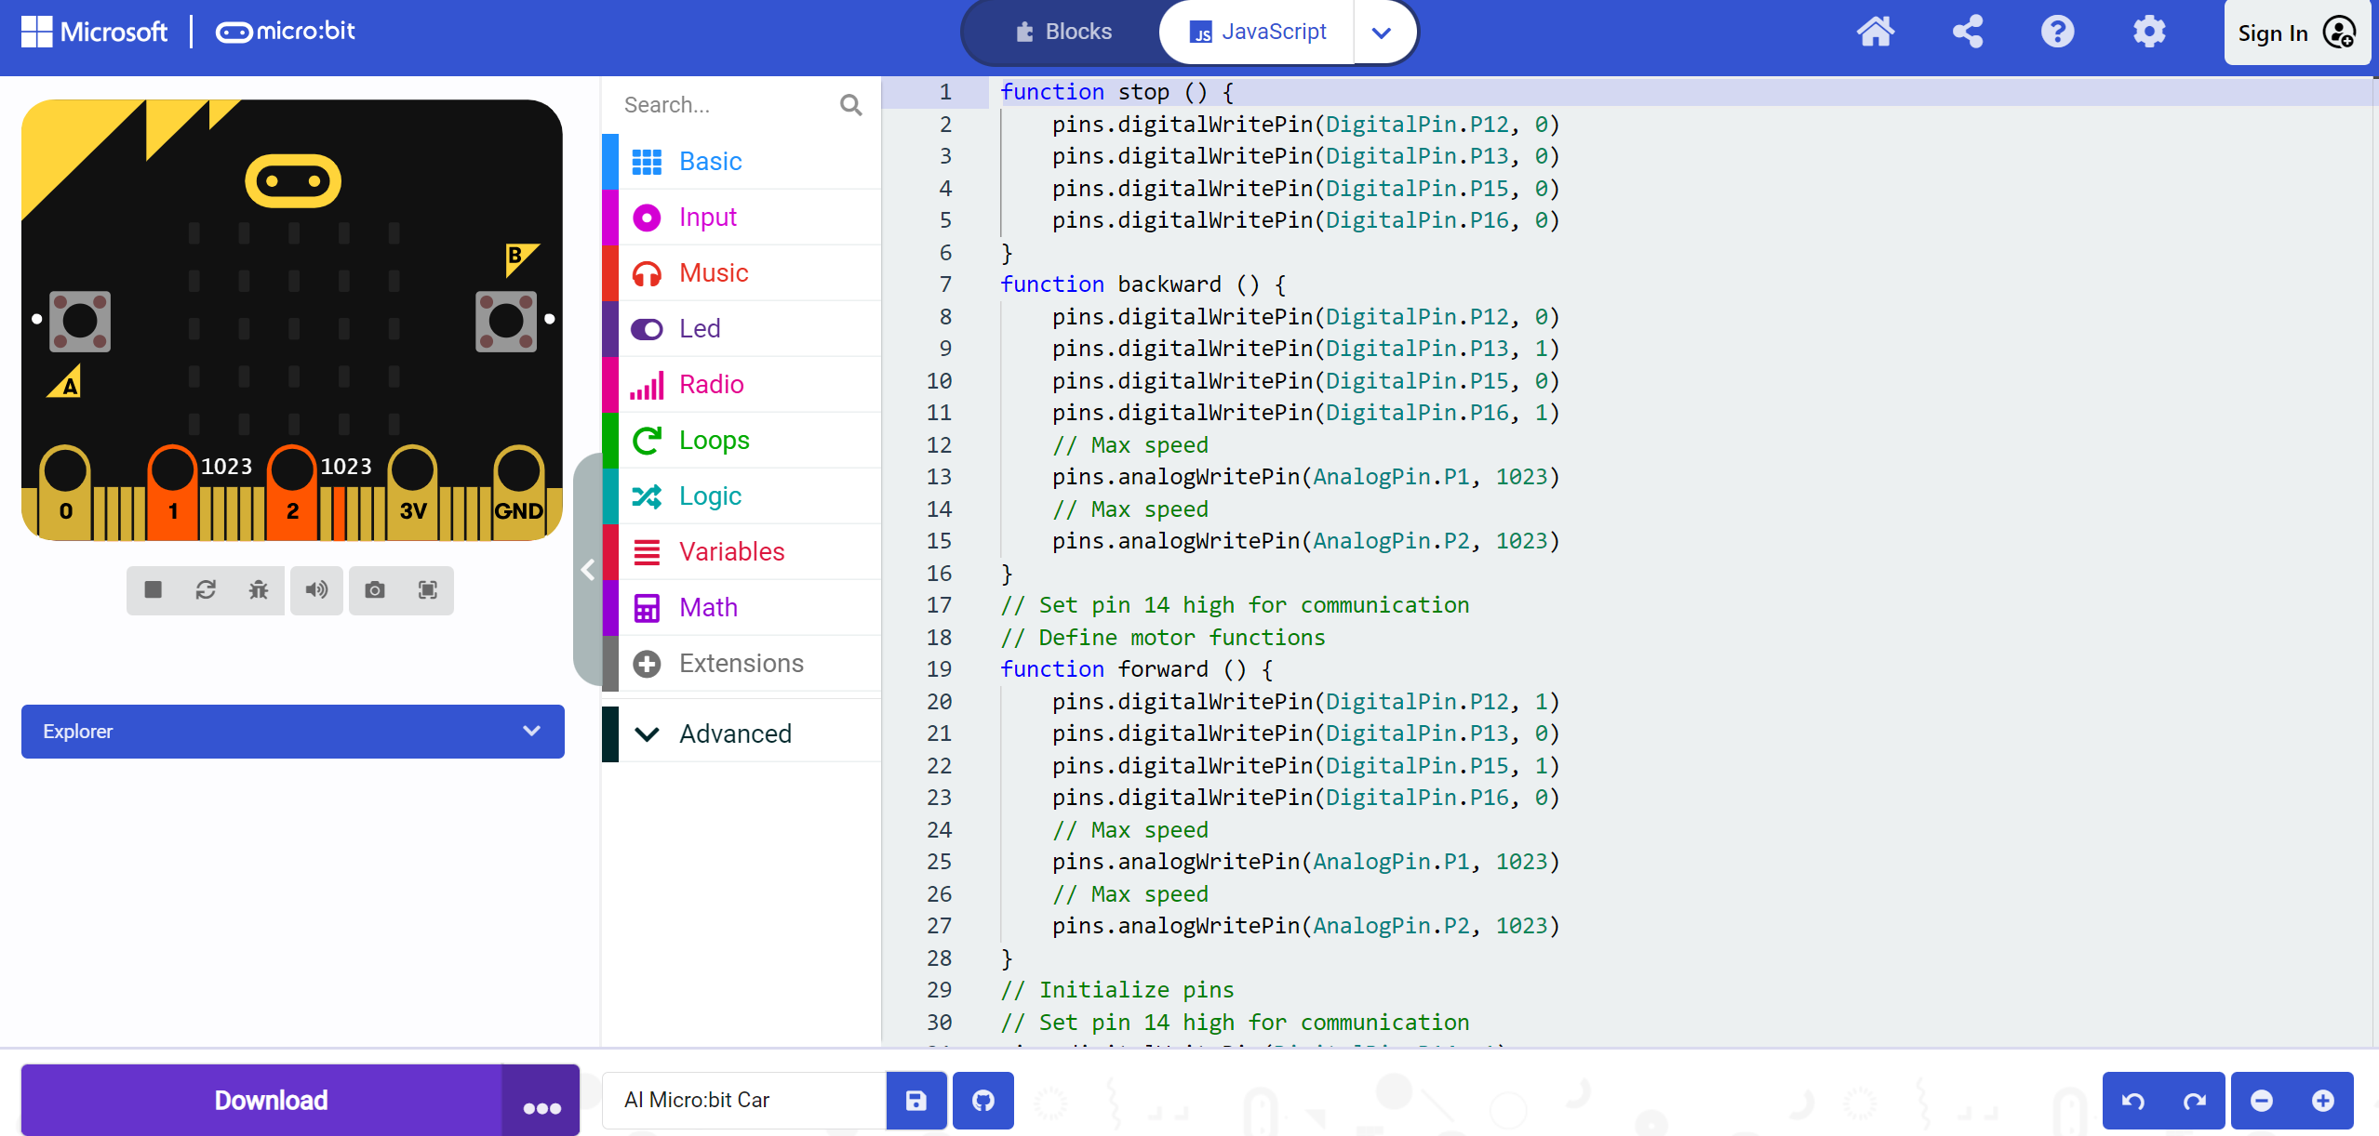Open the Logic toolbox category
2379x1136 pixels.
(x=742, y=495)
